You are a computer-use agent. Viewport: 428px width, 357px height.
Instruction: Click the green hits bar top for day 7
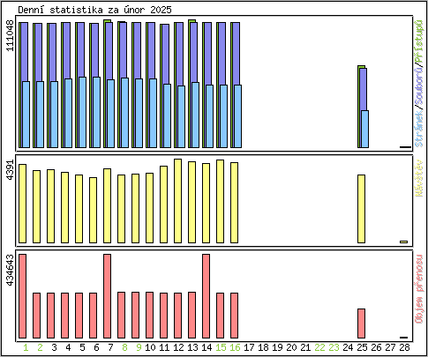[x=107, y=21]
